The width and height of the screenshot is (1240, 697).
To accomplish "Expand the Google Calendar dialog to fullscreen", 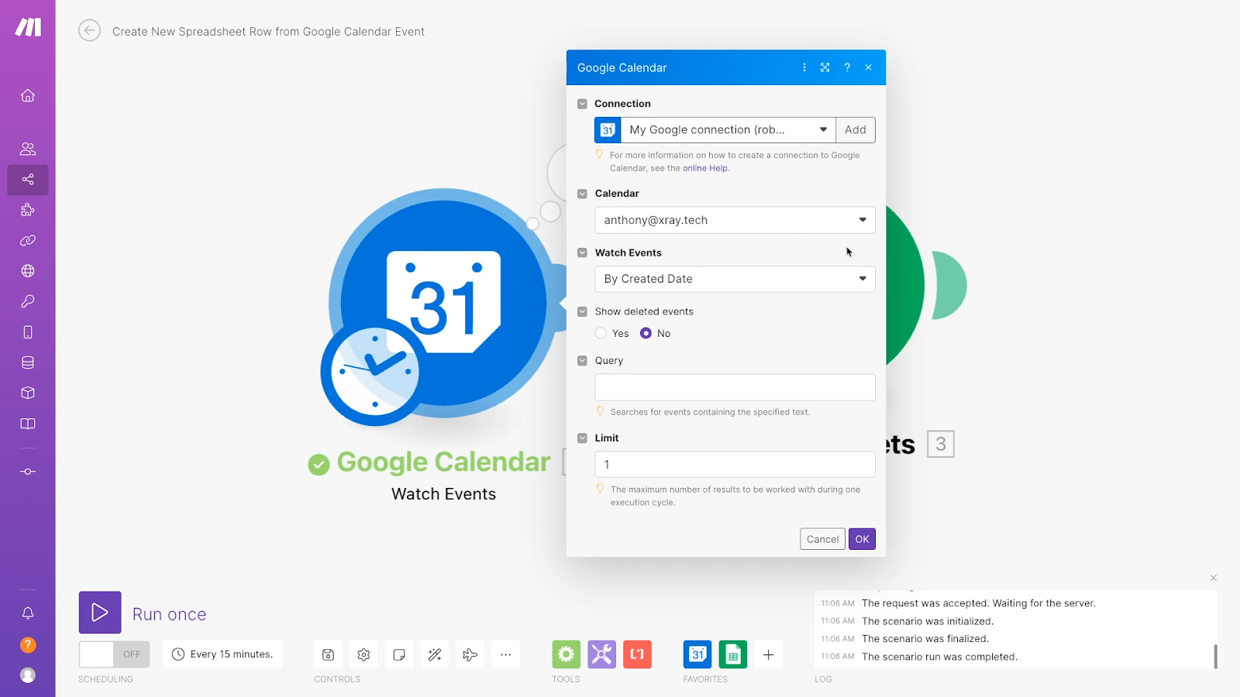I will 825,67.
